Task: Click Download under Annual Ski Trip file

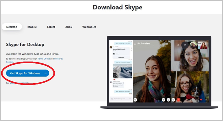Action: (x=121, y=57)
